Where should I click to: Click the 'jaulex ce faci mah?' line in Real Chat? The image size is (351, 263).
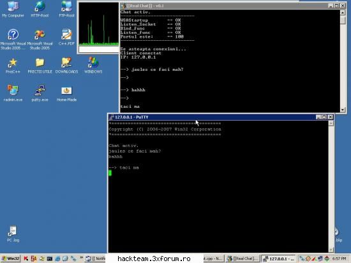click(x=152, y=70)
